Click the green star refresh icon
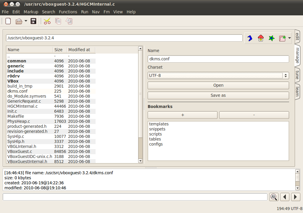The width and height of the screenshot is (303, 213). (x=272, y=38)
